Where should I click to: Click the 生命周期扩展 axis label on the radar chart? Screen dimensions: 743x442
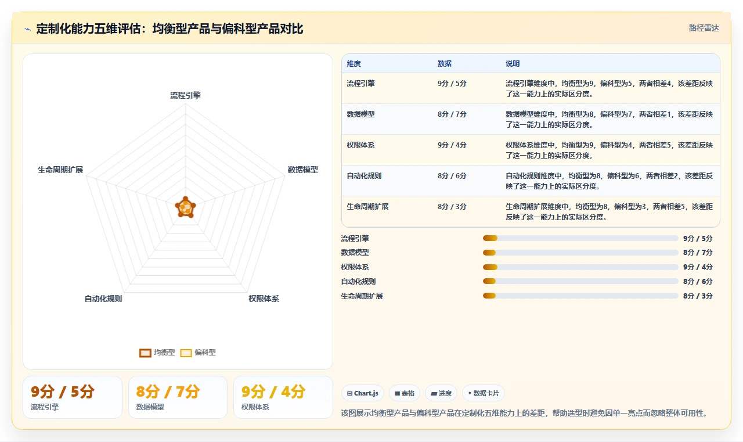coord(60,170)
